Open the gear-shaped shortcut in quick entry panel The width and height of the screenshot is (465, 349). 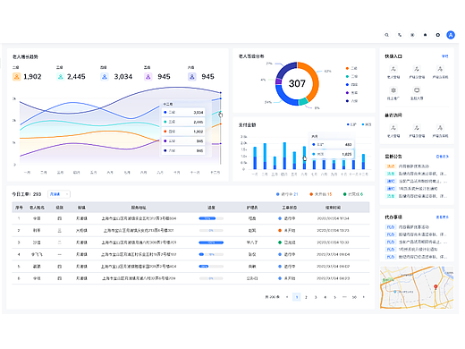click(x=393, y=90)
